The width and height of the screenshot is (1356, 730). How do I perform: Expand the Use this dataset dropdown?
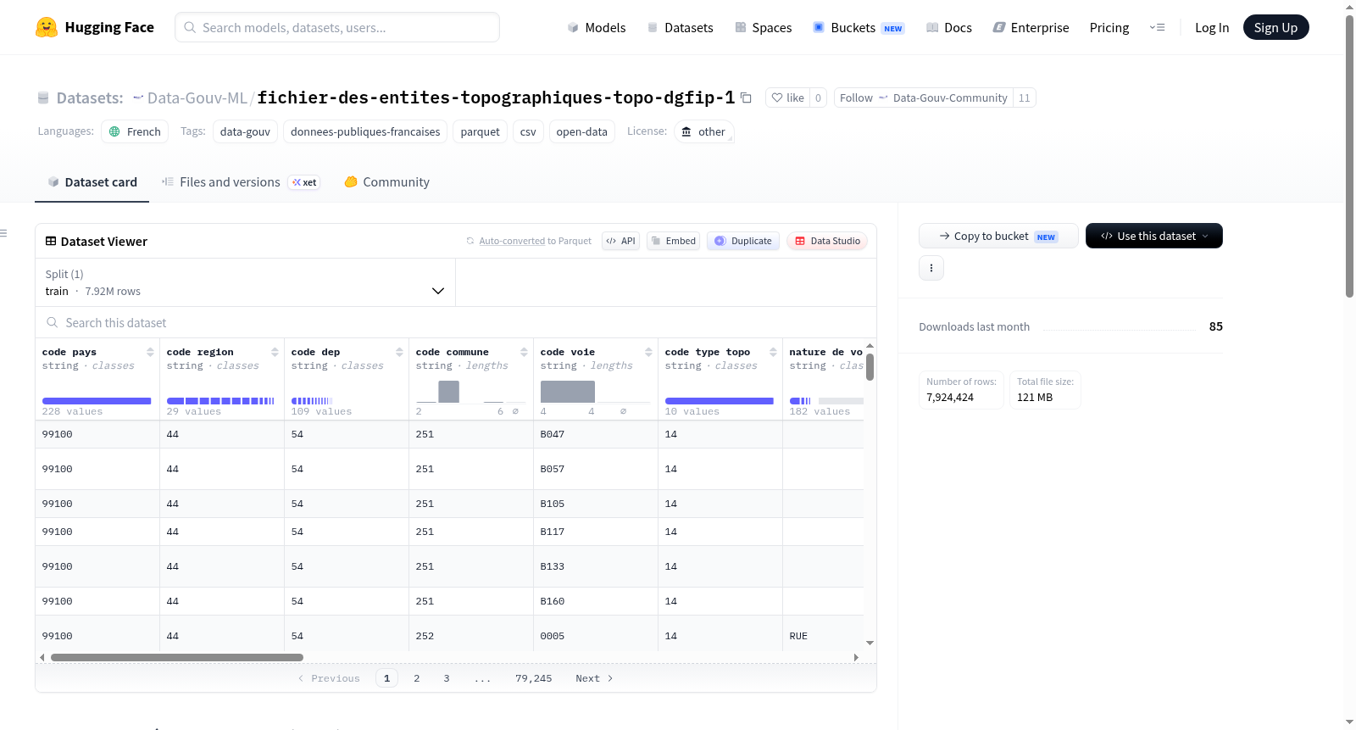pos(1154,236)
